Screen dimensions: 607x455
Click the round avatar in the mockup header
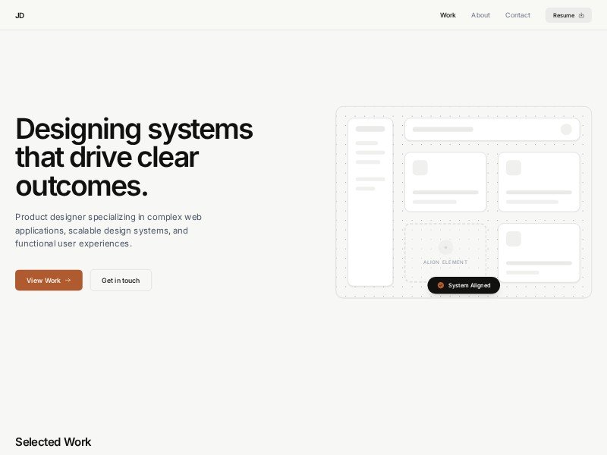click(x=566, y=130)
